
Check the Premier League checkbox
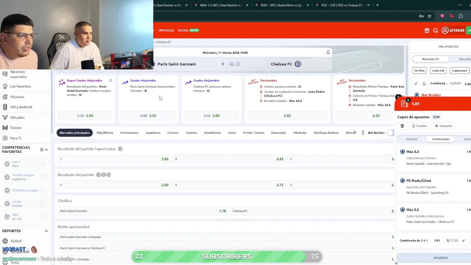(43, 177)
